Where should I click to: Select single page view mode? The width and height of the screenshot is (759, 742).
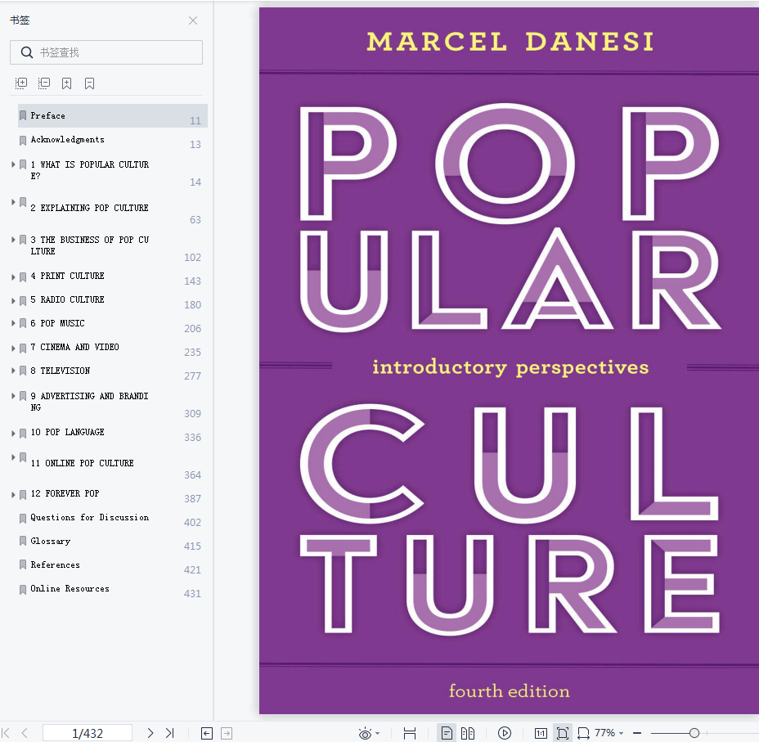point(447,733)
